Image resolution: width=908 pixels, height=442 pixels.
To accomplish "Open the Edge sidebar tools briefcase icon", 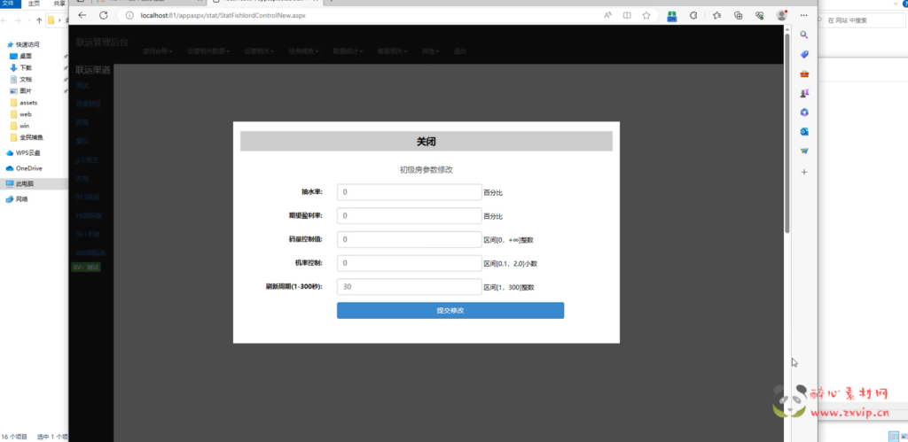I will coord(804,74).
